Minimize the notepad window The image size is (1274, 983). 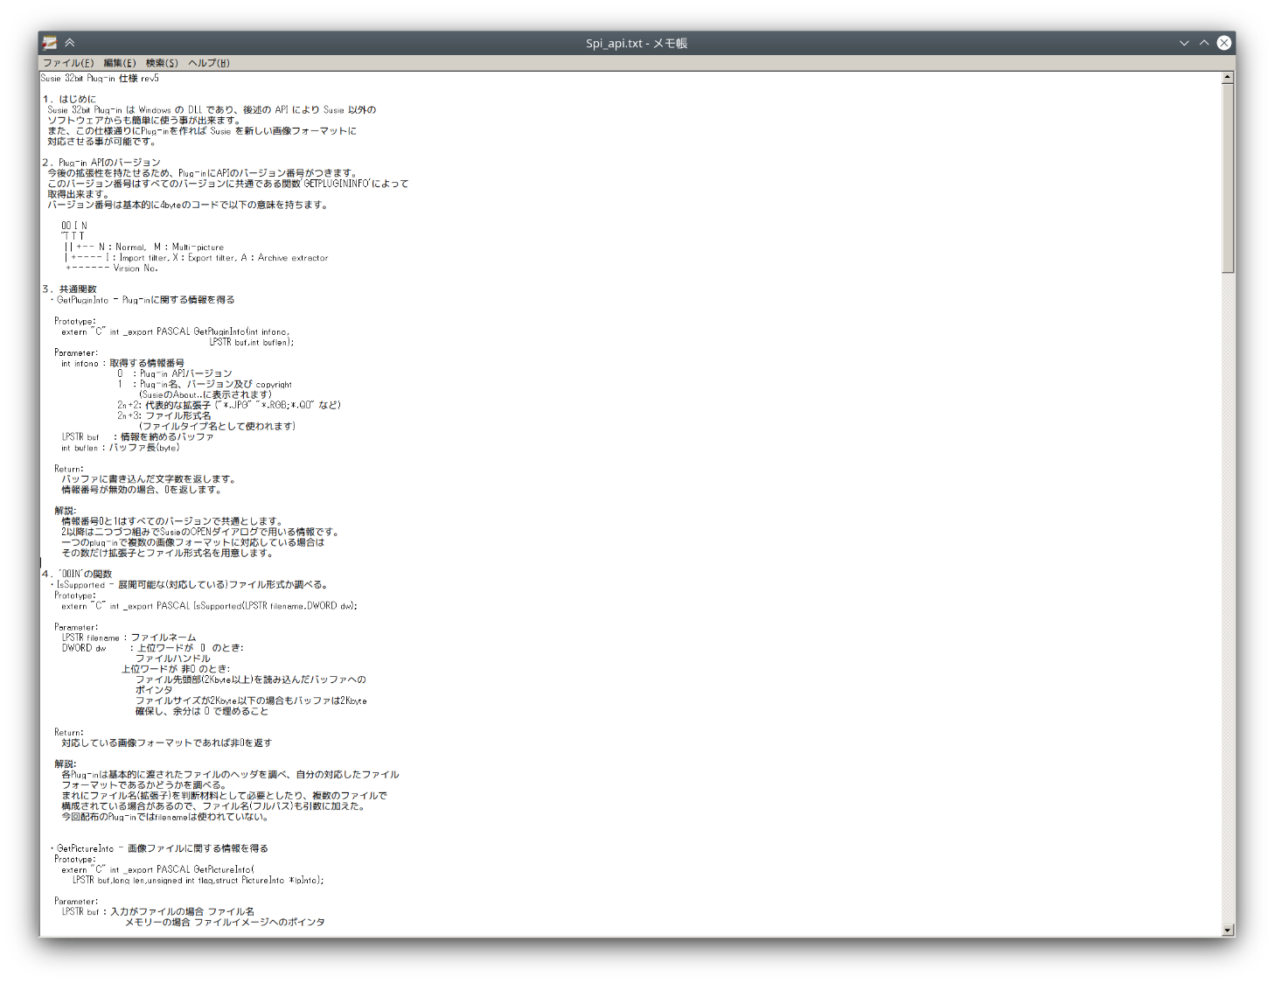point(1184,43)
